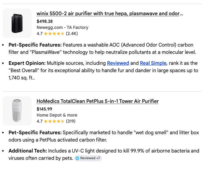206x172 pixels.
Task: Follow the Reviewed link in Expert Opinion
Action: click(x=118, y=63)
